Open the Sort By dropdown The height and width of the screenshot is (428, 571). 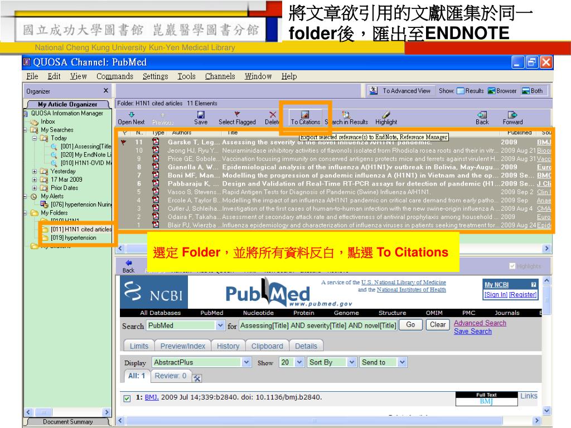[x=351, y=362]
